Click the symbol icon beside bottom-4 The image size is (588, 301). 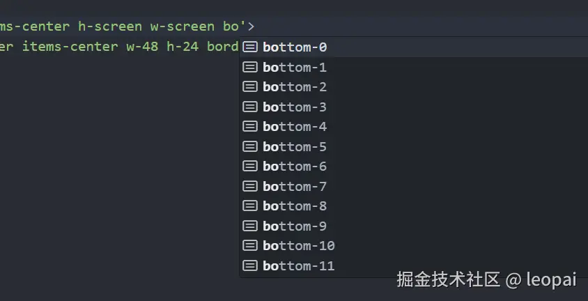250,127
